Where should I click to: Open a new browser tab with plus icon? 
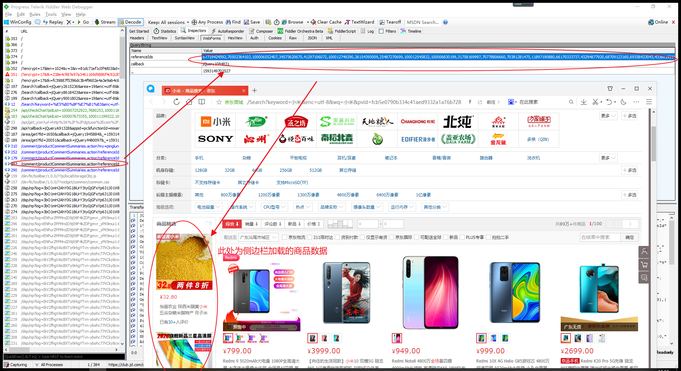pos(254,91)
